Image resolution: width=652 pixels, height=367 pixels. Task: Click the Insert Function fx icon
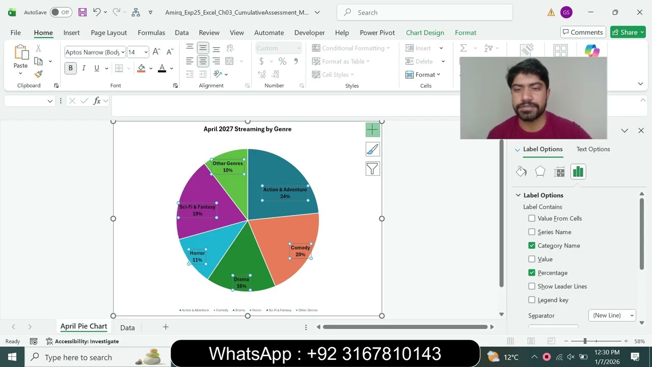pyautogui.click(x=97, y=101)
